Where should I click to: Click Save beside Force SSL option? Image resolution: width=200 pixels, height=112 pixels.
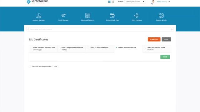[x=55, y=66]
